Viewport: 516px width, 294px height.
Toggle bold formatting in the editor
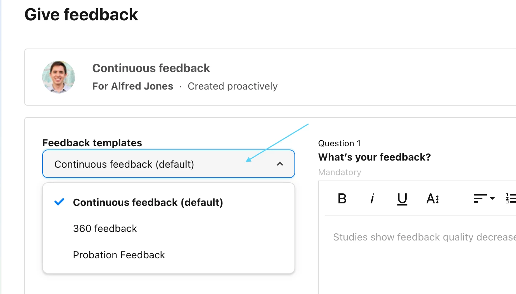[x=342, y=198]
